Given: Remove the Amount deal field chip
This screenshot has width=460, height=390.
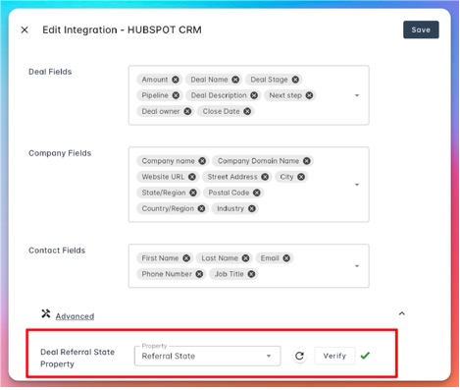Looking at the screenshot, I should point(176,80).
